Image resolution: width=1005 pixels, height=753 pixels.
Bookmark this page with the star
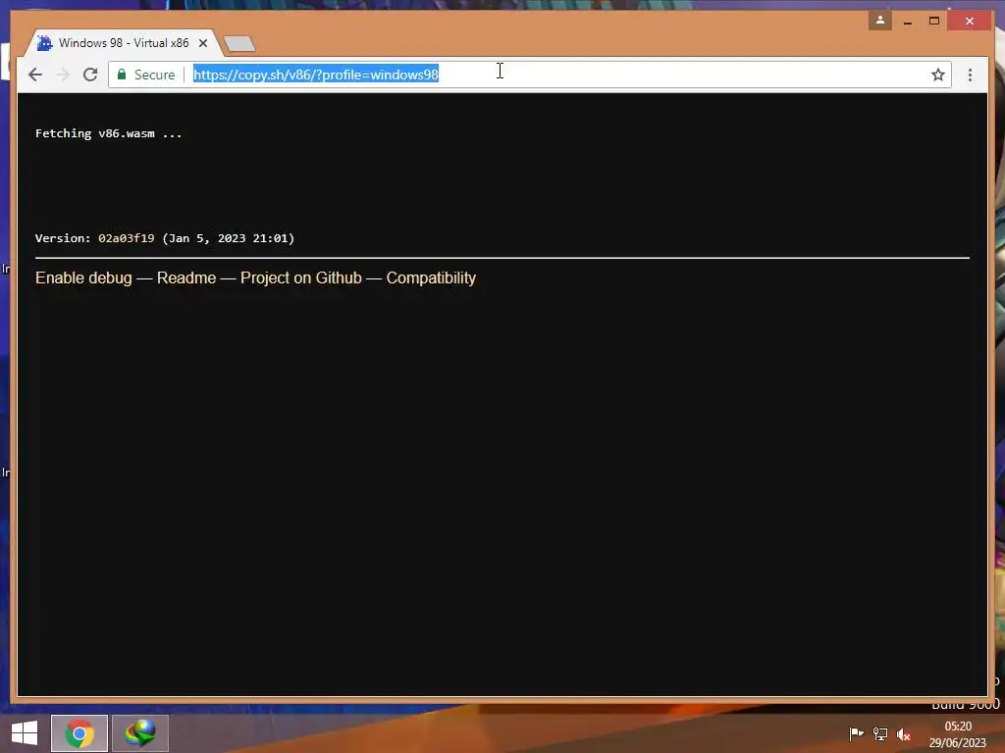(937, 75)
